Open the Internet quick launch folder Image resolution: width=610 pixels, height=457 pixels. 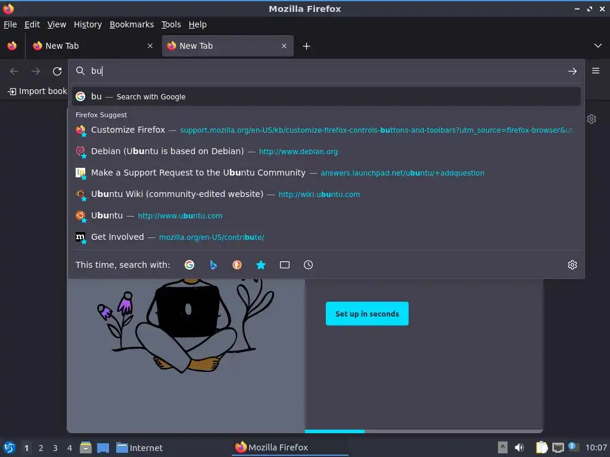click(139, 448)
